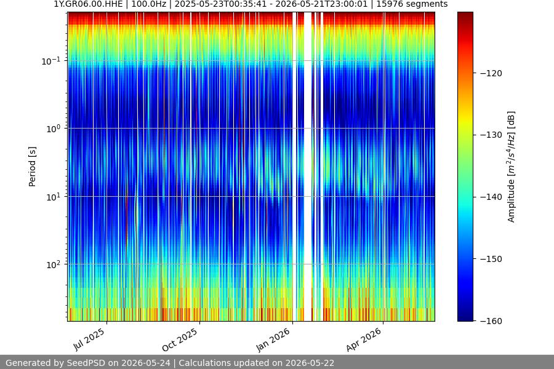Click the 'Period [s]' y-axis label

click(32, 167)
